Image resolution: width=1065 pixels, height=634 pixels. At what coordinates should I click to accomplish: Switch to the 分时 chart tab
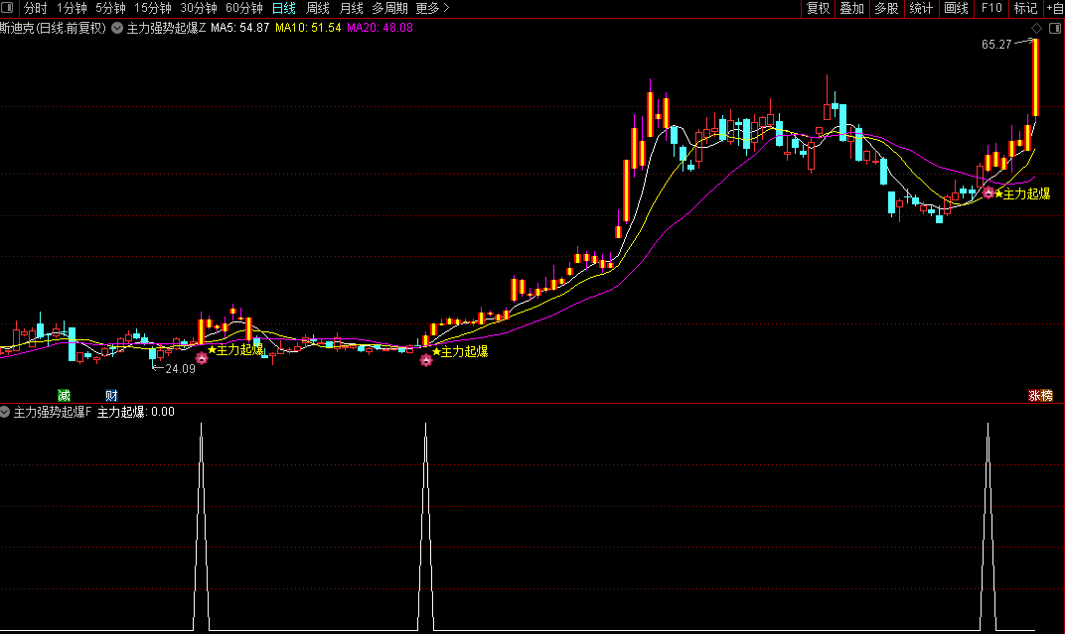[x=36, y=8]
